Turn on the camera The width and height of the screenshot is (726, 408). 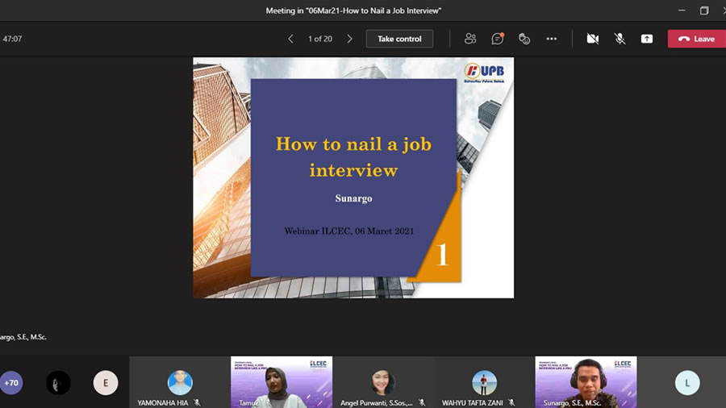pyautogui.click(x=593, y=39)
